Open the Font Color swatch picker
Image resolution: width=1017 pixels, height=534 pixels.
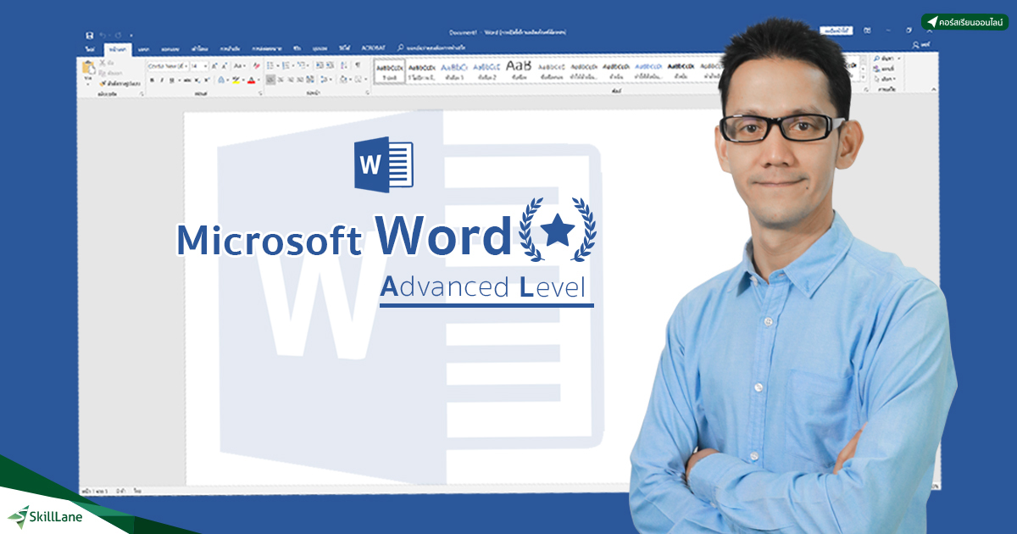coord(251,81)
